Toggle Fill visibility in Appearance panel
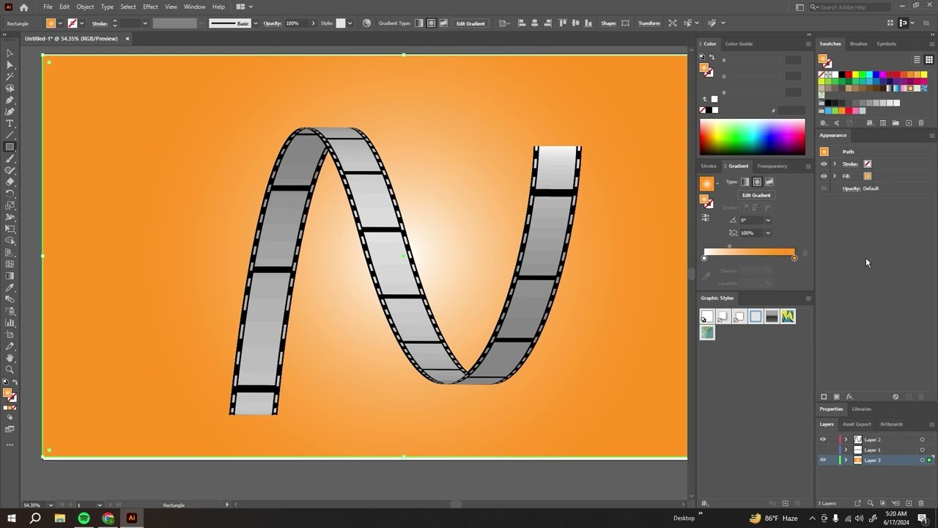 coord(824,176)
